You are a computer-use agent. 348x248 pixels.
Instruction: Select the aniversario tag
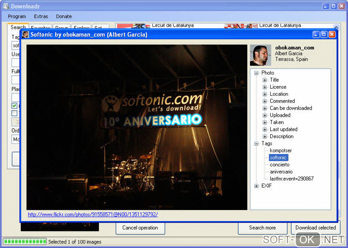[x=281, y=172]
